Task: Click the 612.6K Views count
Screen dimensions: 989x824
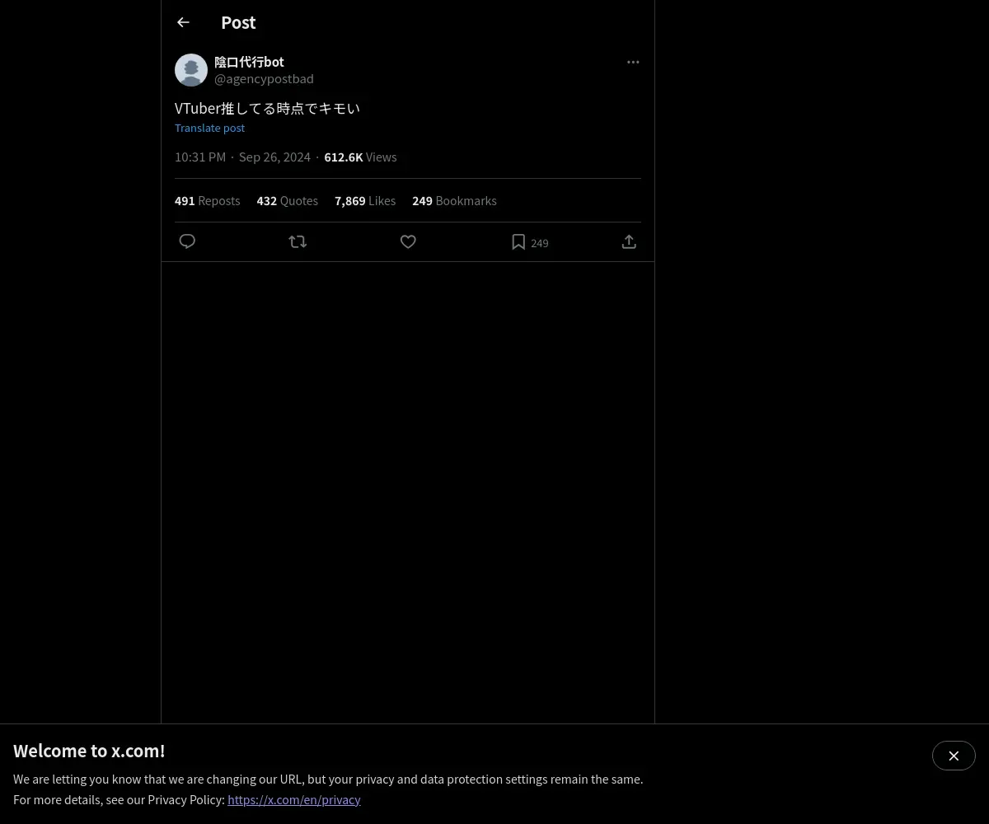Action: tap(360, 157)
